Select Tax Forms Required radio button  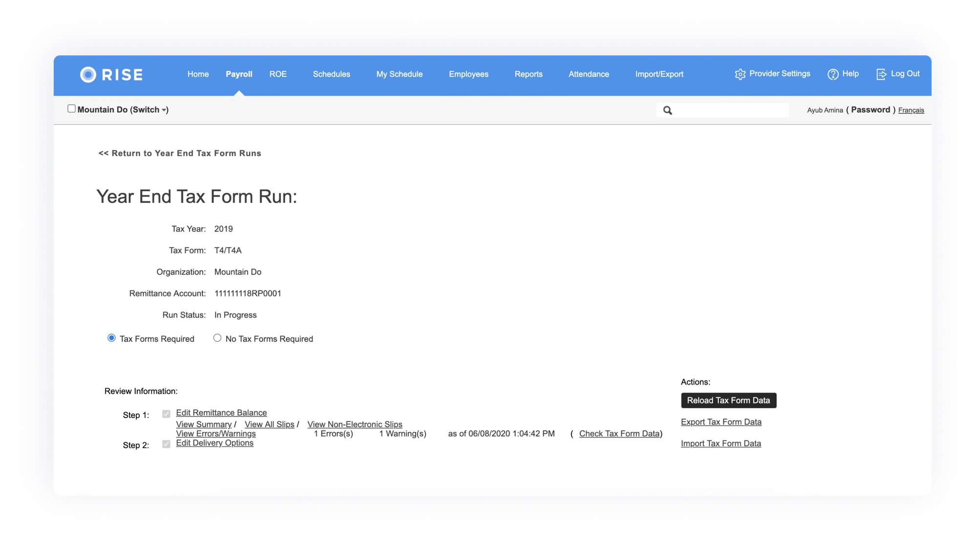click(111, 338)
